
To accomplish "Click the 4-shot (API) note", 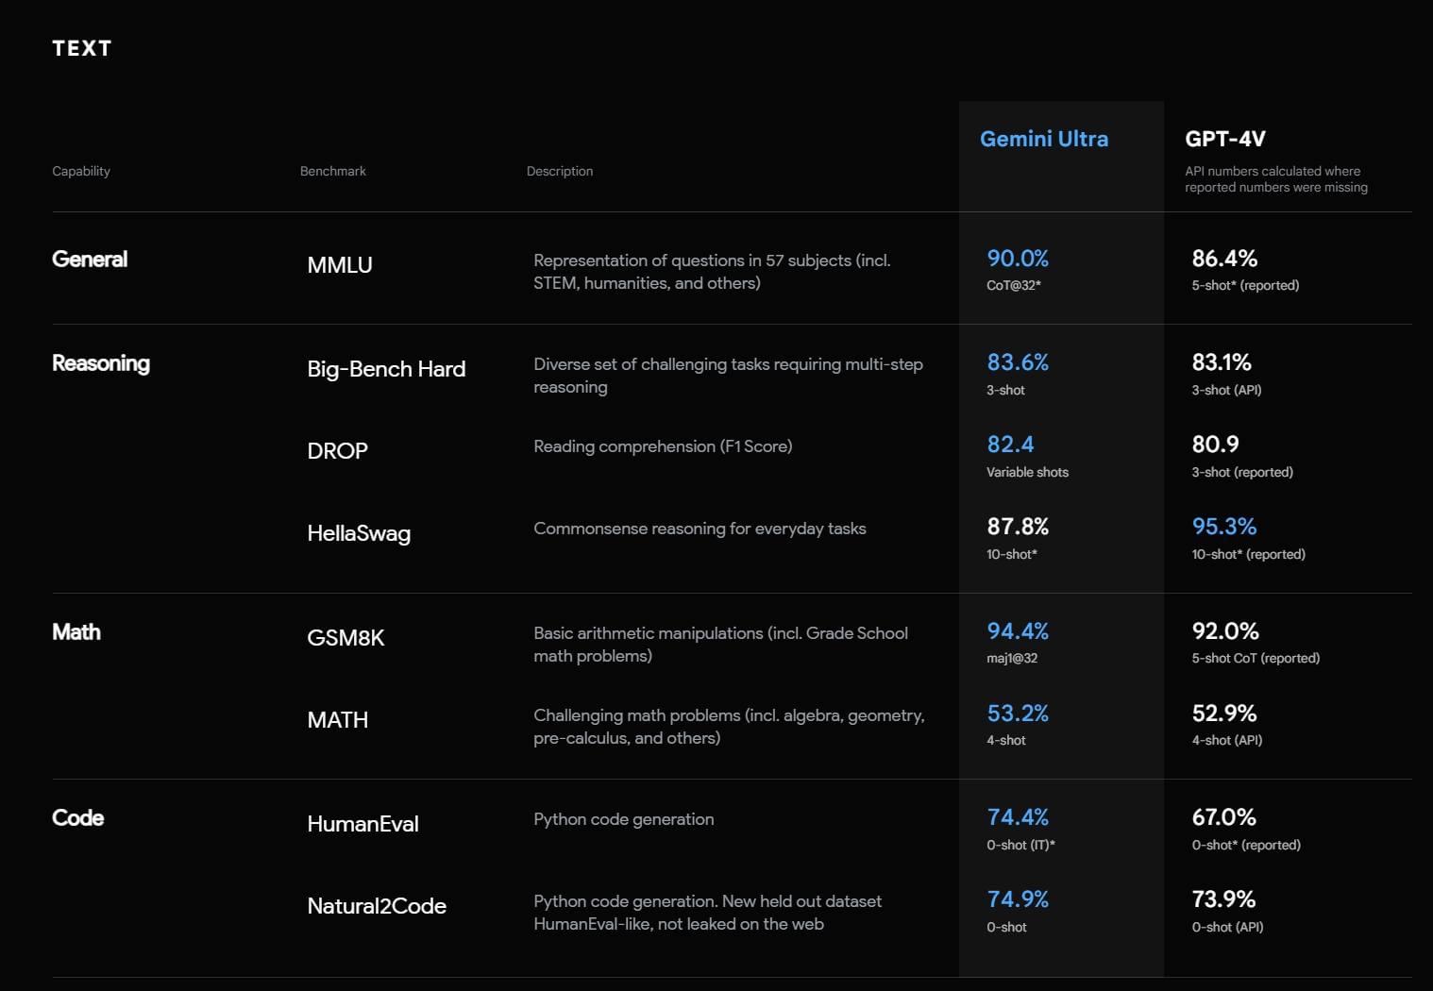I will pos(1226,740).
